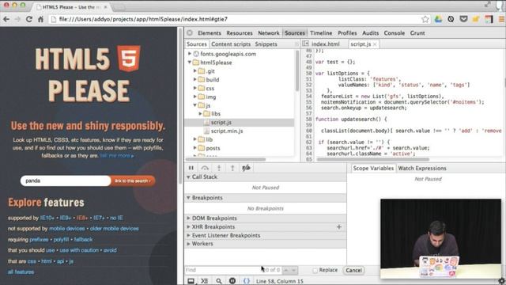
Task: Select script.min.js in the file tree
Action: point(227,131)
